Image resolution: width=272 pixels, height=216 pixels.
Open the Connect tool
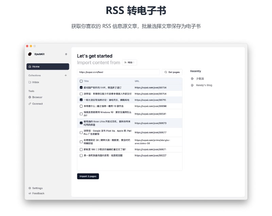(x=37, y=104)
